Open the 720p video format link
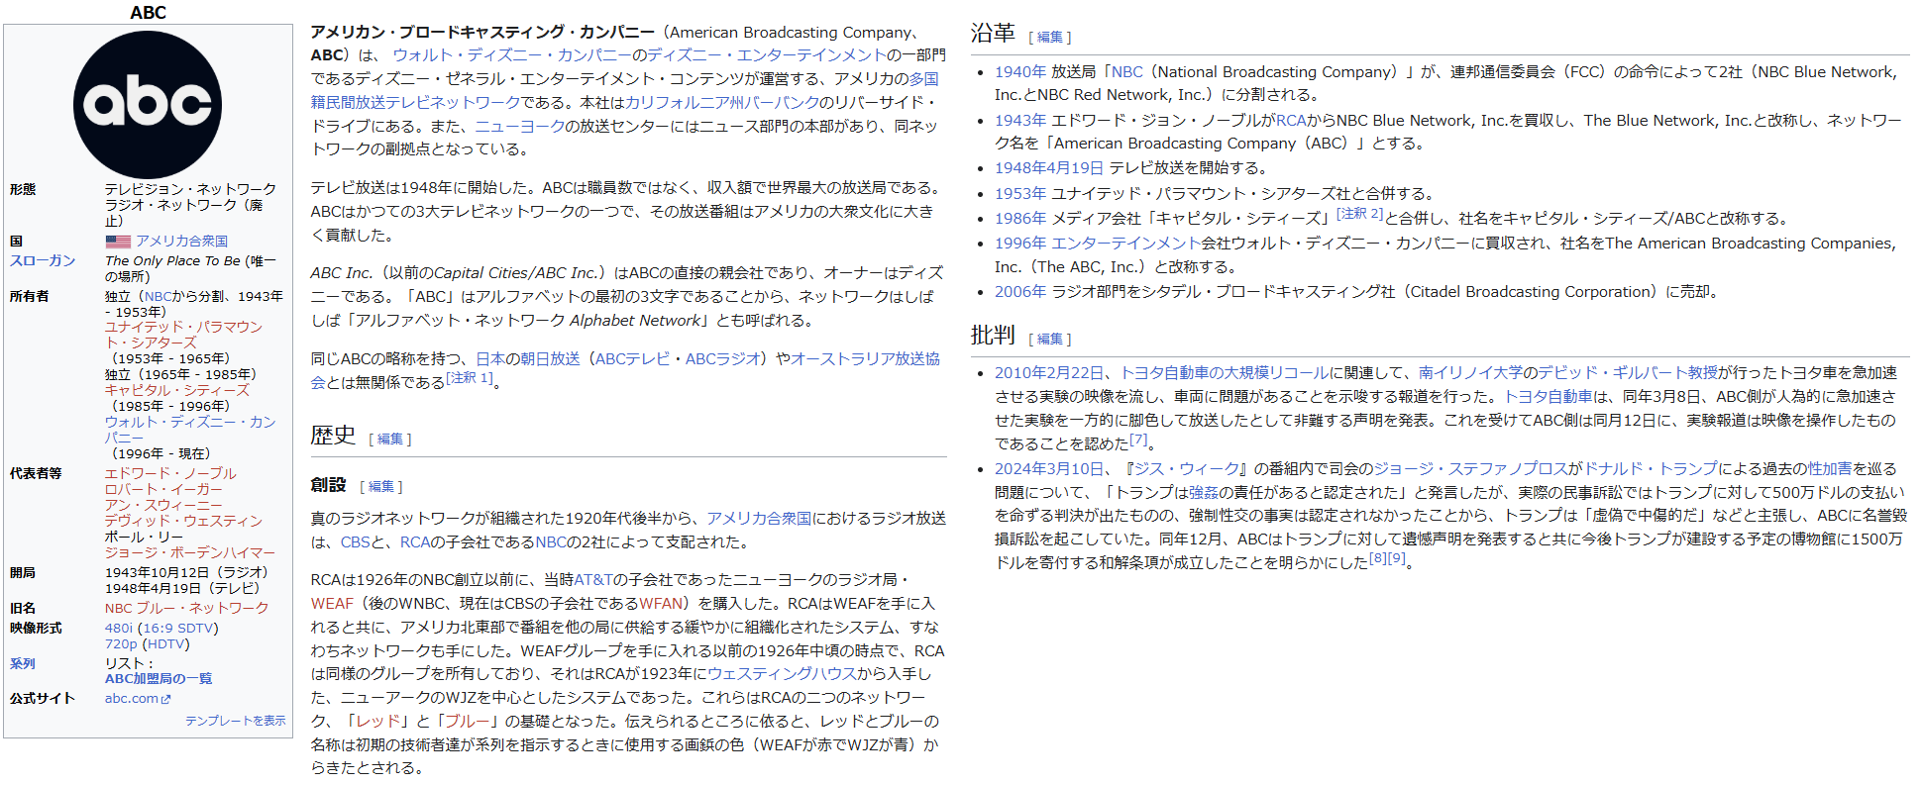This screenshot has width=1923, height=785. click(121, 643)
